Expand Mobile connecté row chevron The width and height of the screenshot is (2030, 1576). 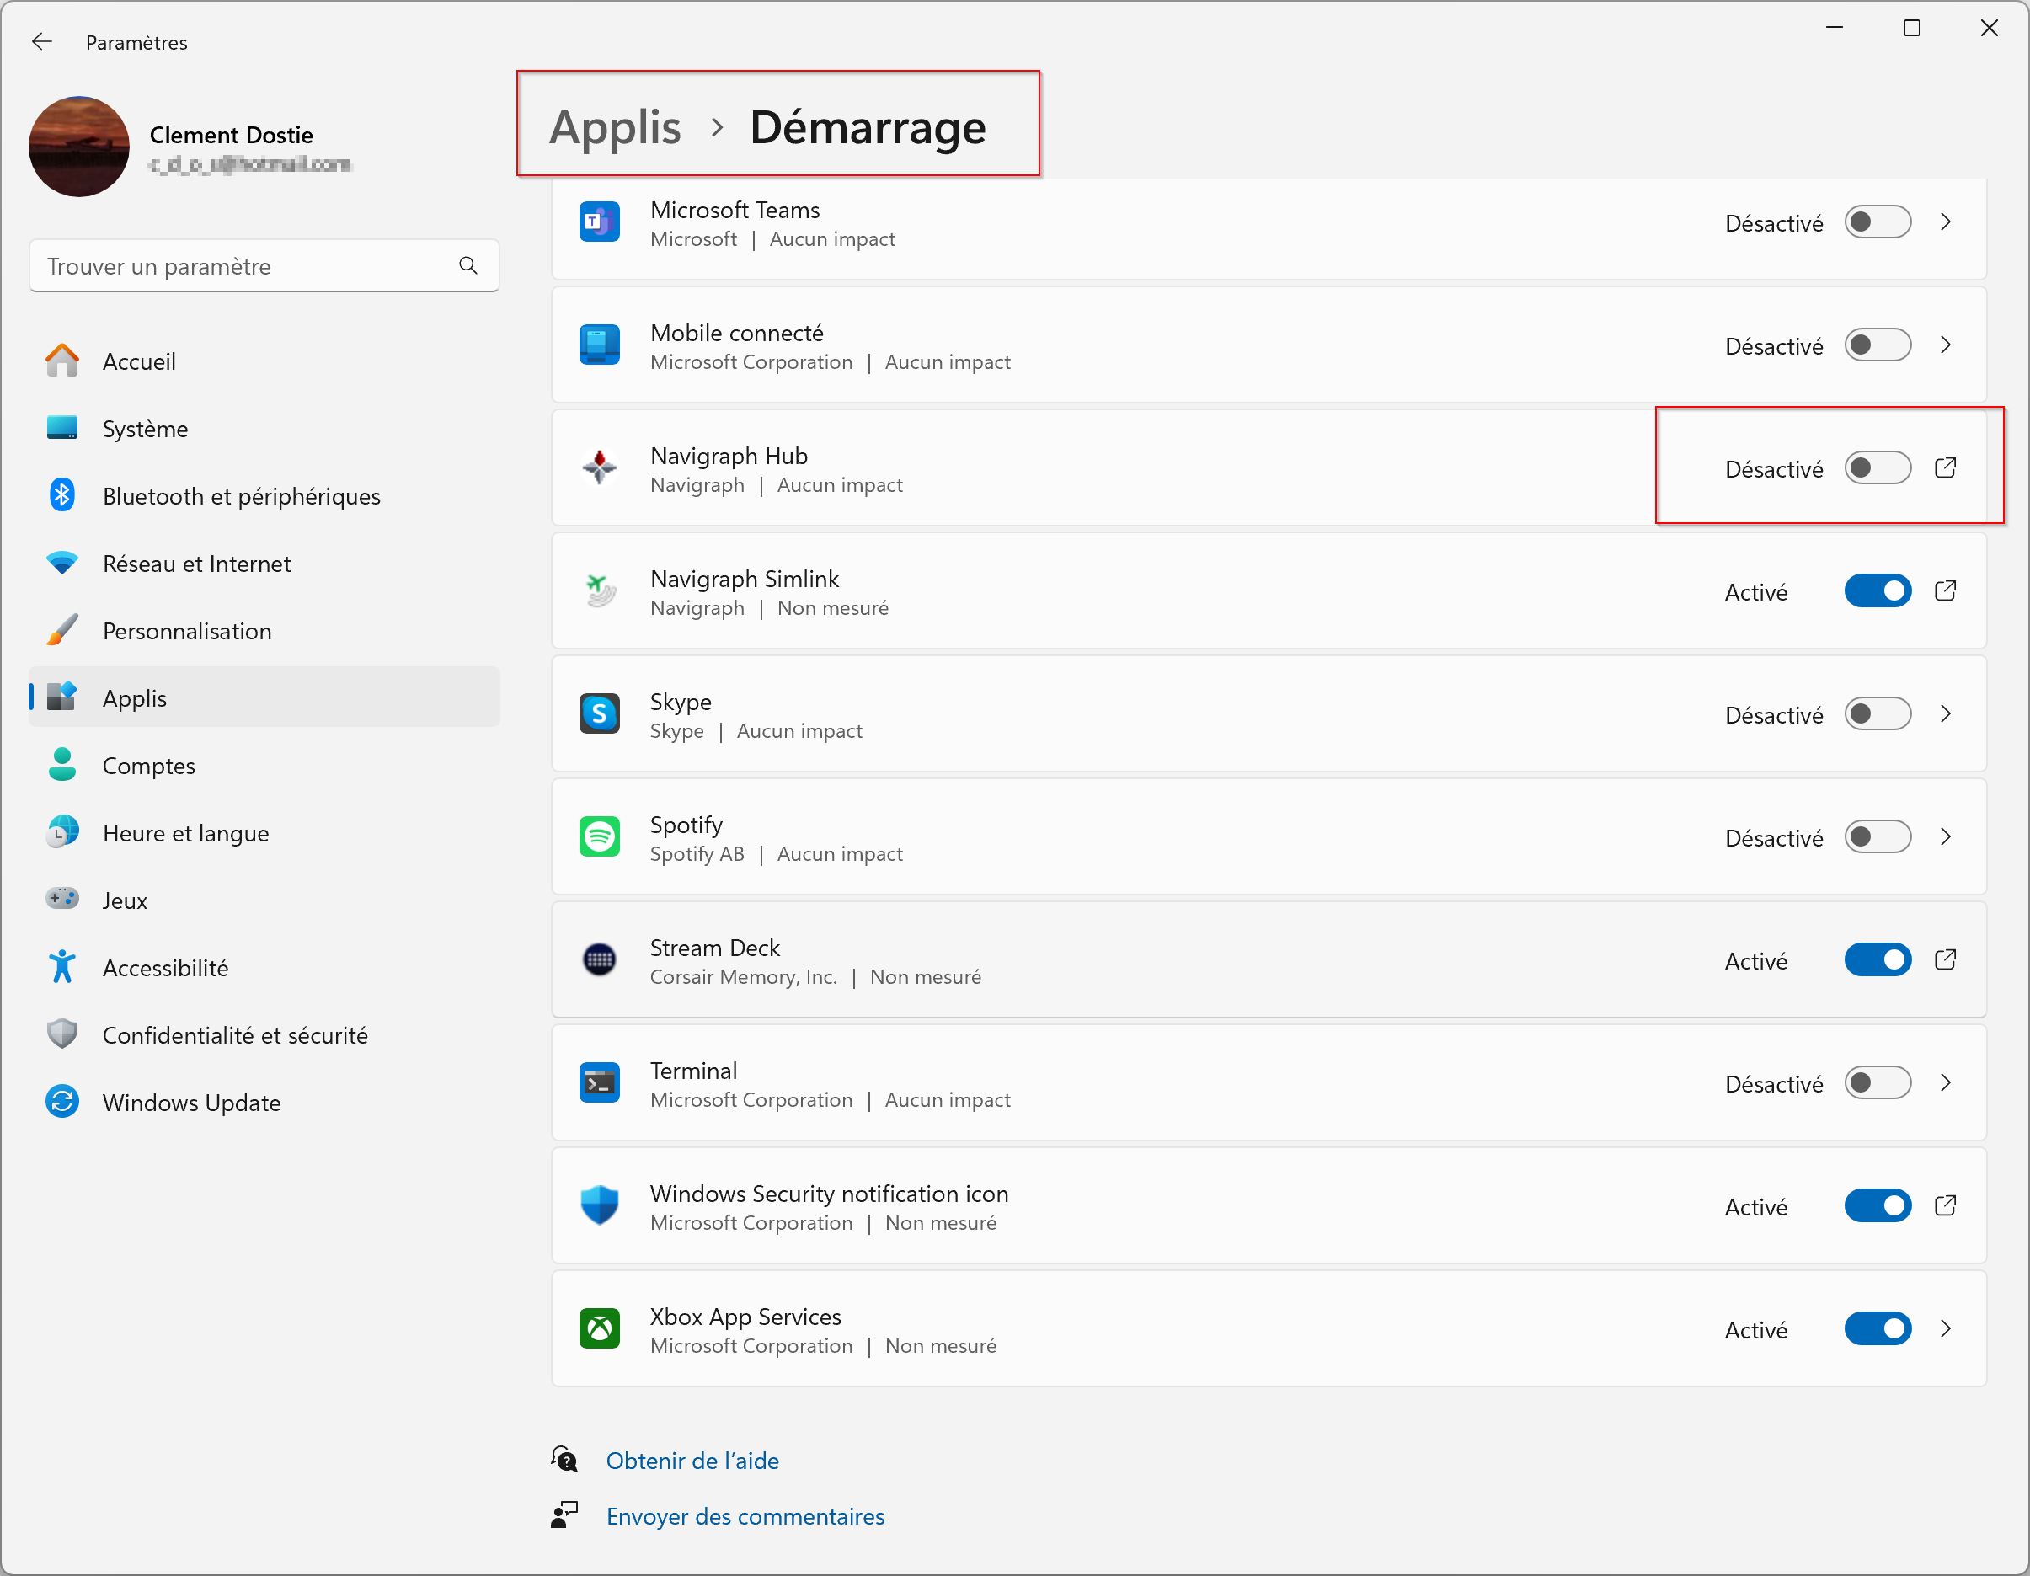click(x=1946, y=345)
